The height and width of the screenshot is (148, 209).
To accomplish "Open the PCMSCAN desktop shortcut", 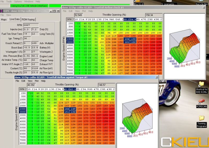I will [201, 101].
